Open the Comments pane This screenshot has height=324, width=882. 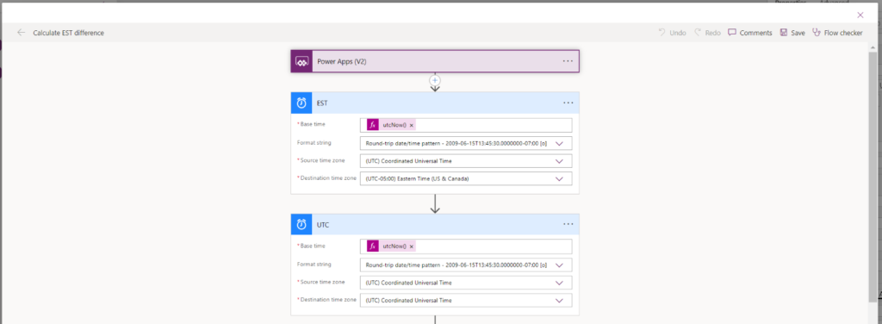tap(750, 33)
